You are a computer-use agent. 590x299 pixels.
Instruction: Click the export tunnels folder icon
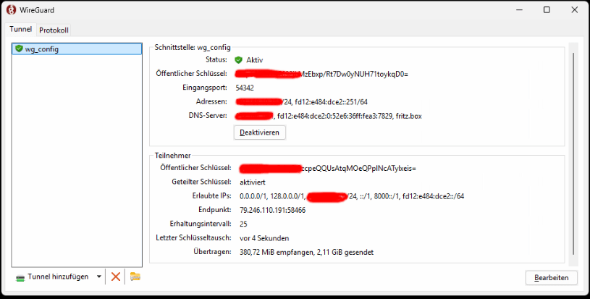[135, 277]
